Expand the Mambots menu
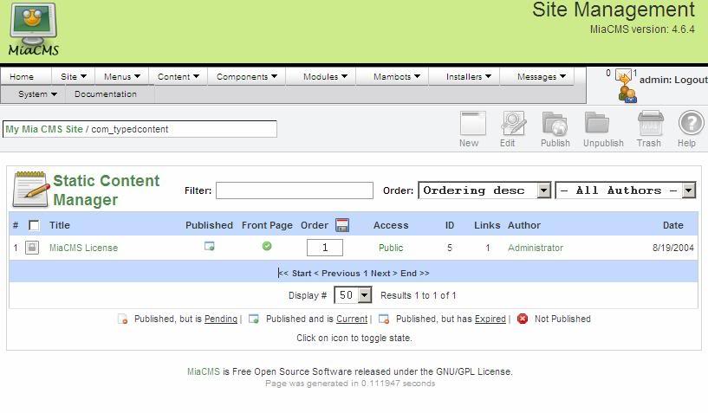The height and width of the screenshot is (413, 708). point(396,77)
